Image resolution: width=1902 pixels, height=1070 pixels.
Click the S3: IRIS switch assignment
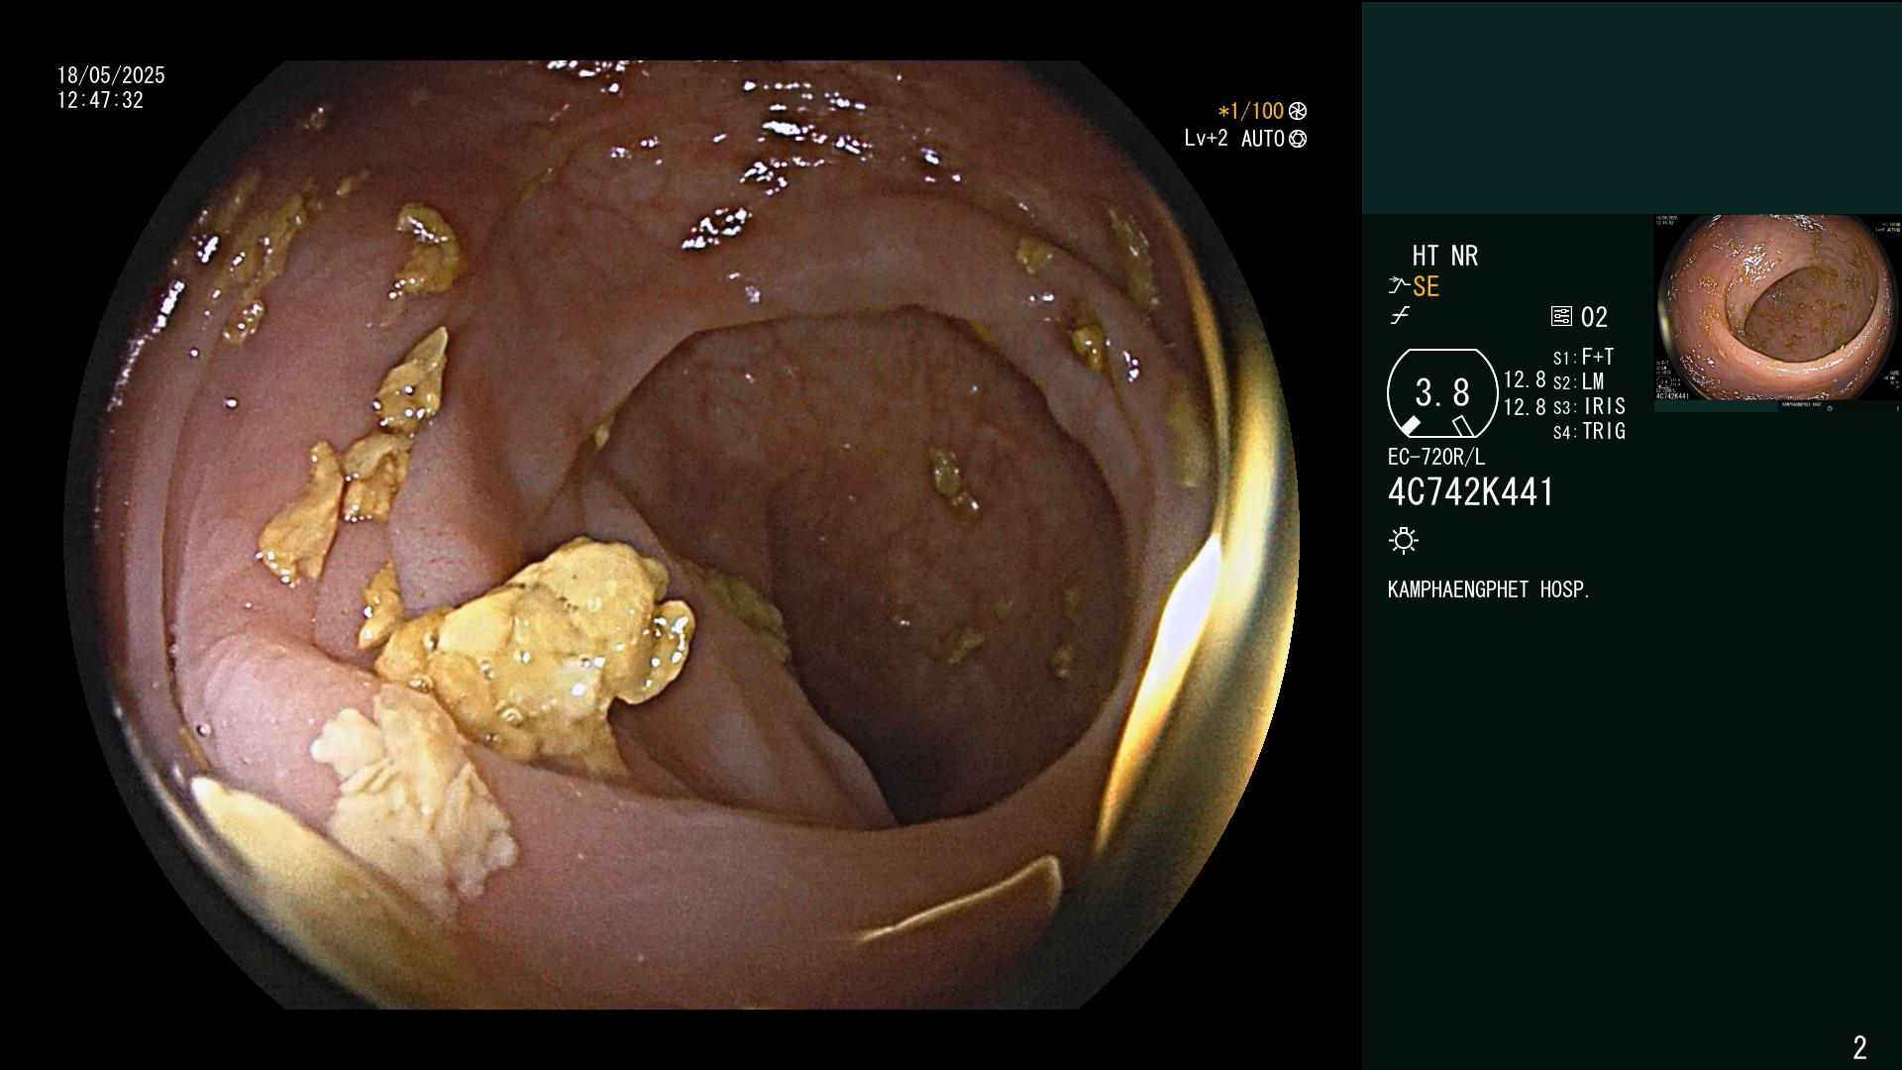point(1589,406)
